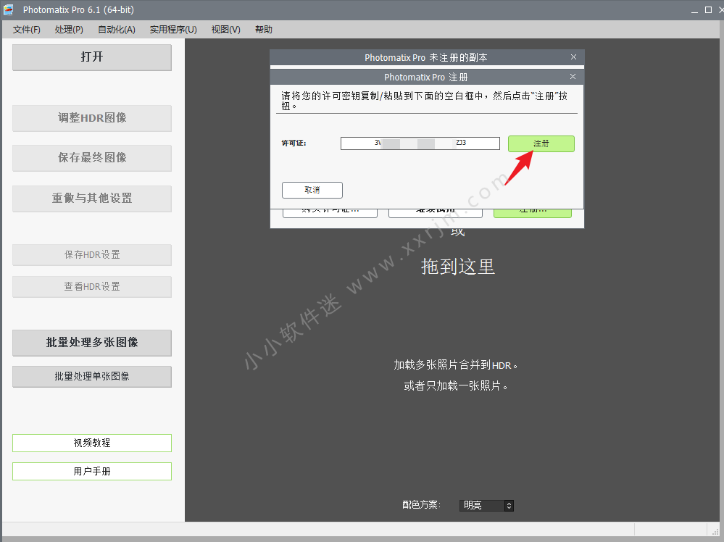Image resolution: width=724 pixels, height=542 pixels.
Task: Open the 用户手册 link button
Action: point(92,471)
